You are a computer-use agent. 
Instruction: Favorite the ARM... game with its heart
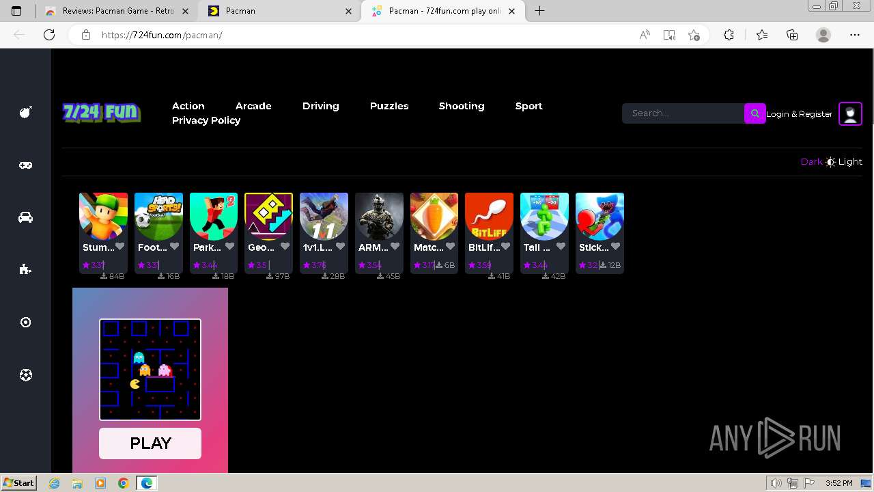tap(395, 247)
